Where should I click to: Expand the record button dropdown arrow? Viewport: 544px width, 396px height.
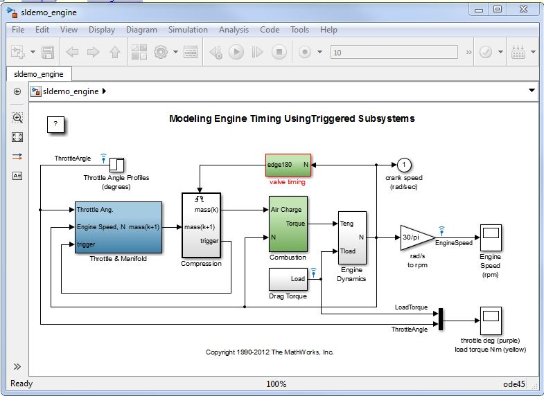[319, 52]
